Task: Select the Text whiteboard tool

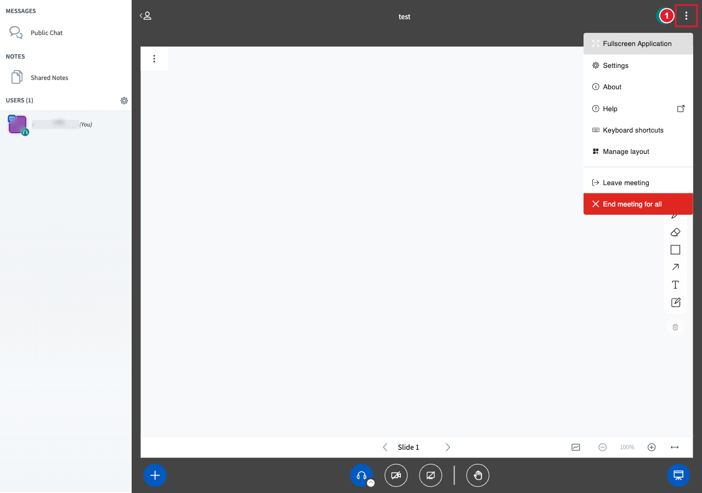Action: [x=675, y=285]
